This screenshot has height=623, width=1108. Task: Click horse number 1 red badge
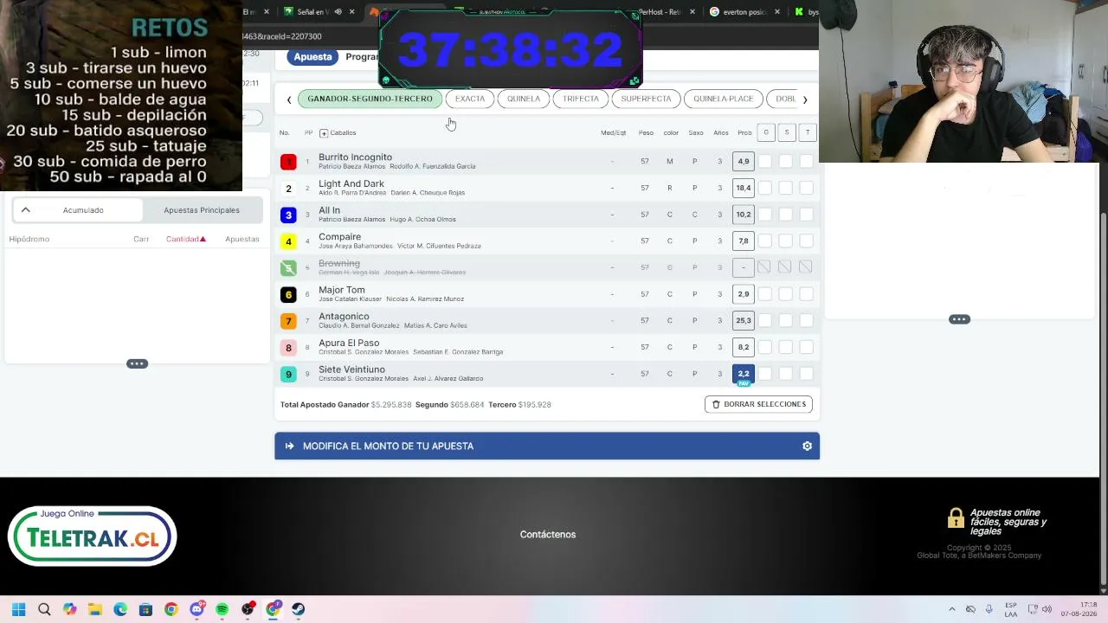click(x=288, y=162)
